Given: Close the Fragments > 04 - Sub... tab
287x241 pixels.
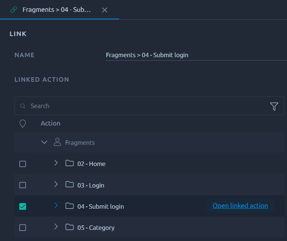Looking at the screenshot, I should coord(105,10).
